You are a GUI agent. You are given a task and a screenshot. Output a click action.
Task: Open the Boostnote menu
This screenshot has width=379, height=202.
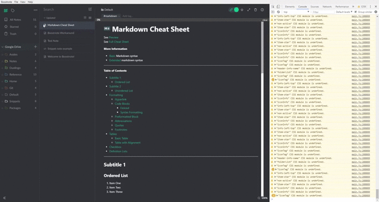[6, 2]
